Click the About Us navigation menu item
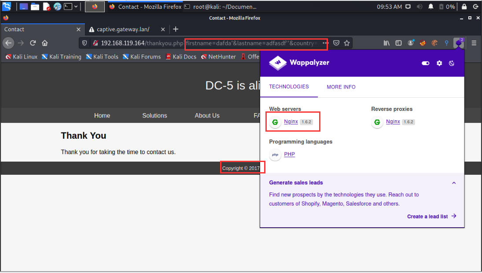Screen dimensions: 482x273 tap(207, 116)
